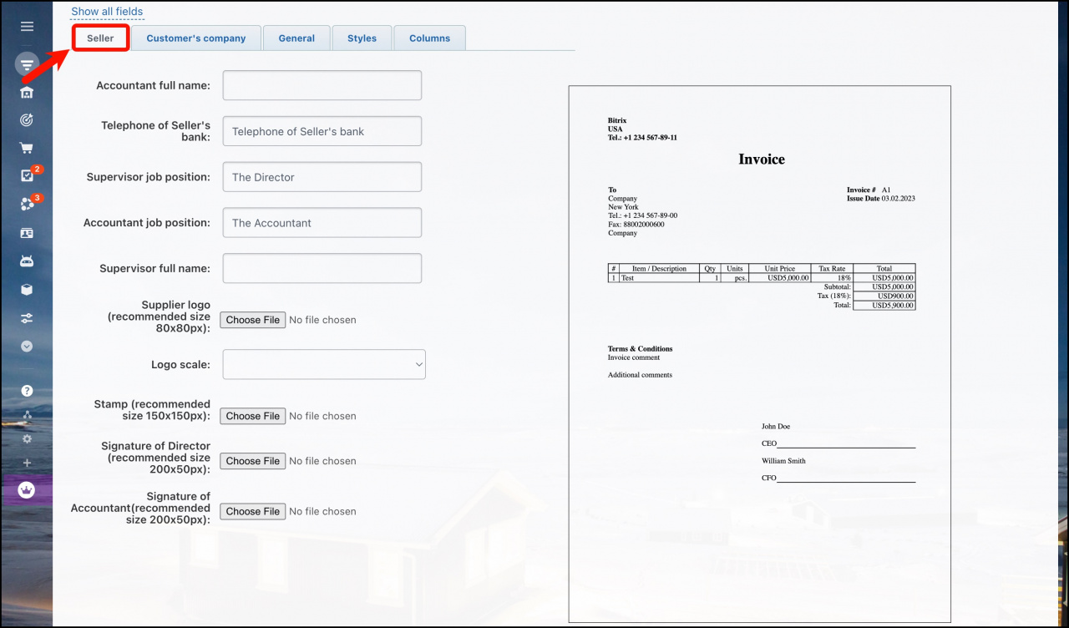Open the sitemap structure sidebar icon
This screenshot has height=628, width=1069.
(x=27, y=414)
